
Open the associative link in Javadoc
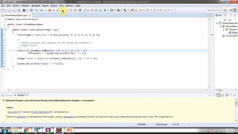[68, 117]
